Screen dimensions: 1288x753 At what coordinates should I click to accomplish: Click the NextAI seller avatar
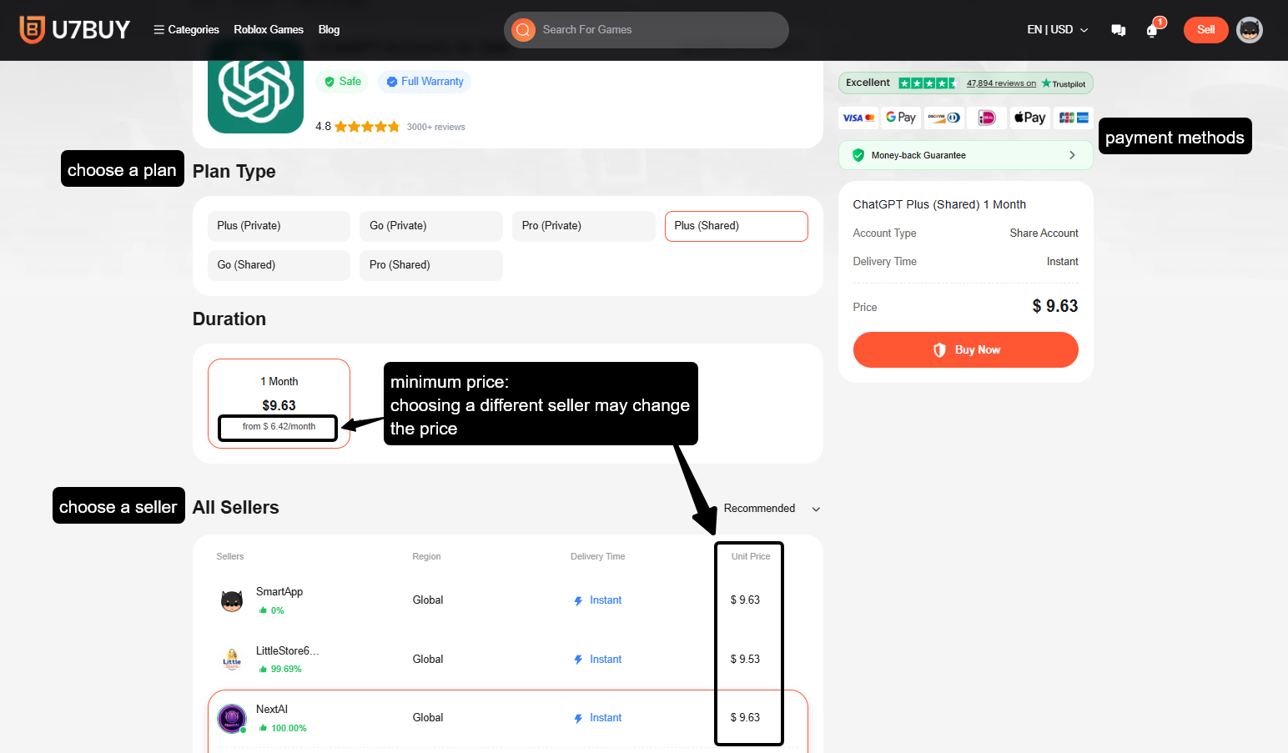point(232,718)
